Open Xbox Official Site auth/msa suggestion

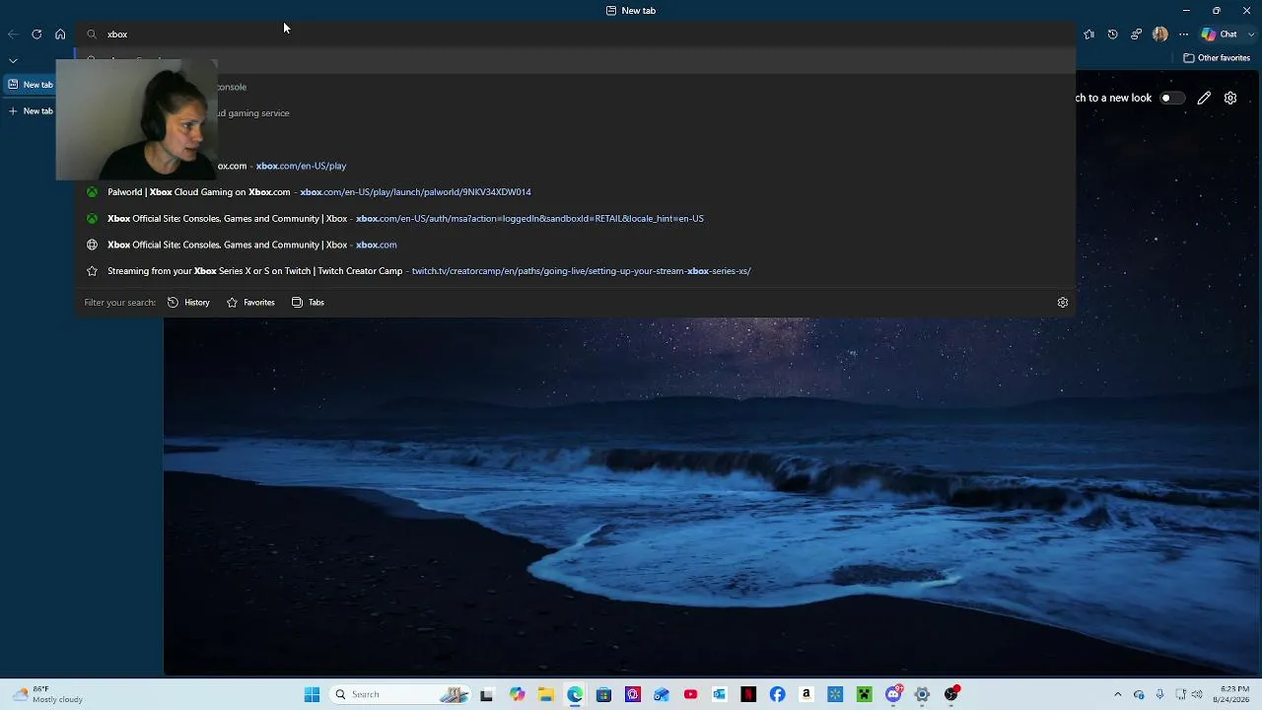coord(577,219)
